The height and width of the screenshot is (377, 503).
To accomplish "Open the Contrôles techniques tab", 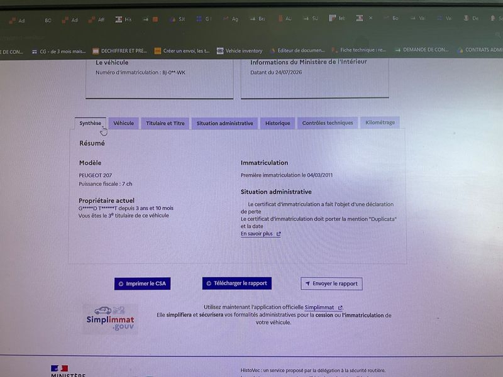I will coord(327,123).
